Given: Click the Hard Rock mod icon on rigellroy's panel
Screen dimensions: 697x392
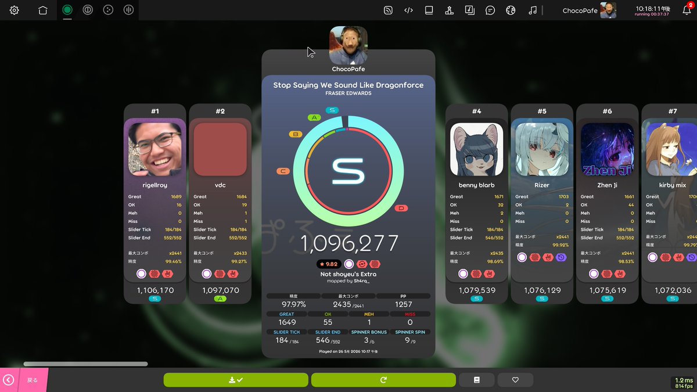Looking at the screenshot, I should 168,274.
